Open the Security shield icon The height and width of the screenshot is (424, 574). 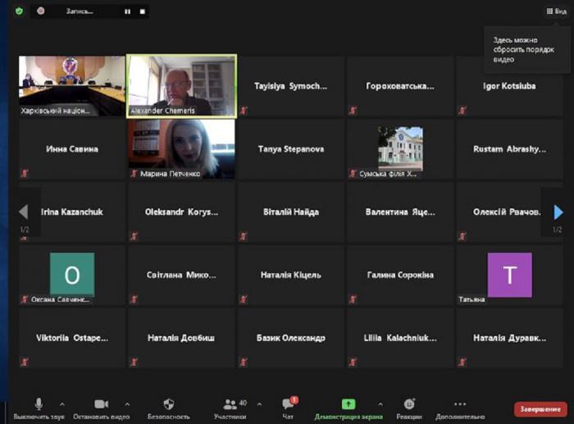point(168,403)
